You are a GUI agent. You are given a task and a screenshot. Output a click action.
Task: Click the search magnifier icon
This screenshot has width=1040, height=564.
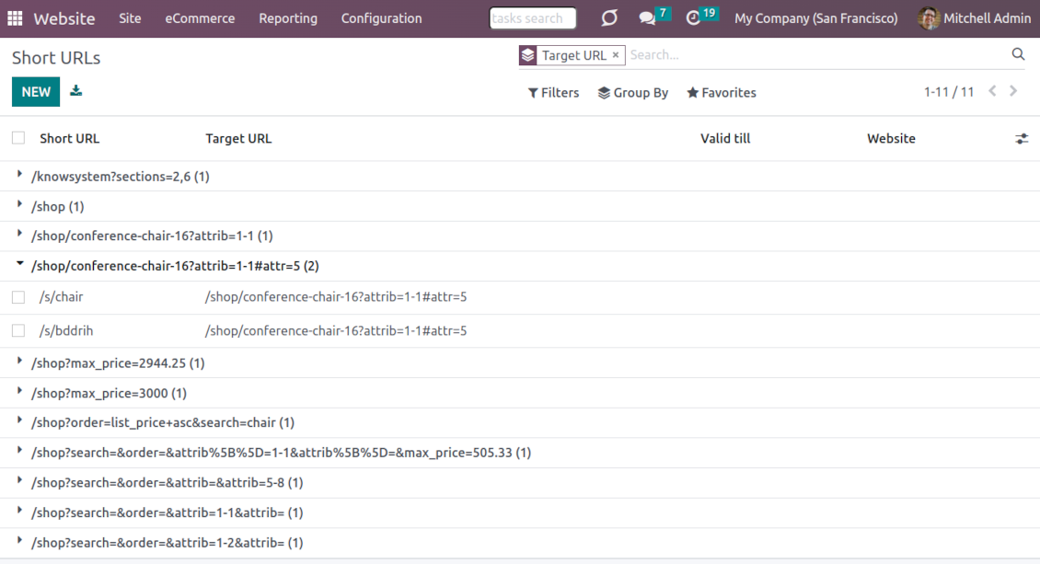1018,54
